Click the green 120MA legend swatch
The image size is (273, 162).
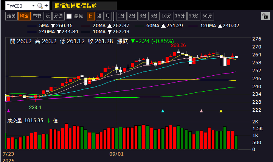(x=193, y=26)
